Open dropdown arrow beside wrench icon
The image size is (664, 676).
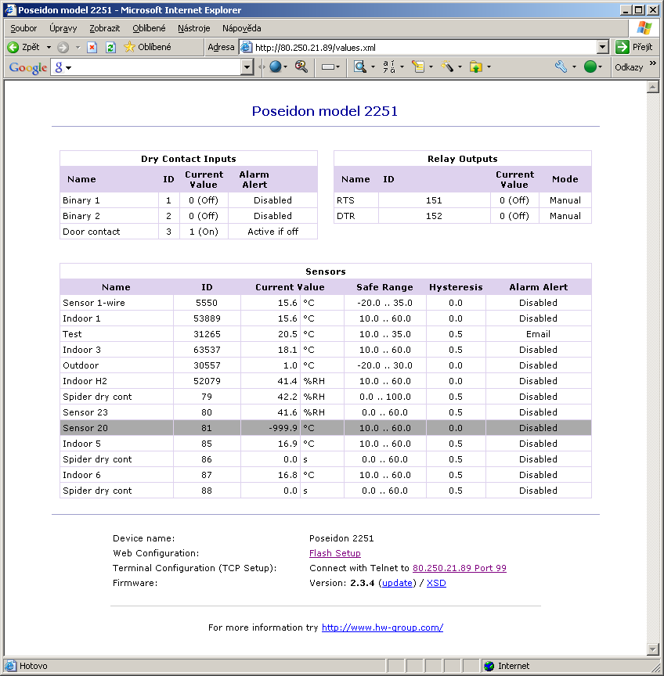coord(574,67)
